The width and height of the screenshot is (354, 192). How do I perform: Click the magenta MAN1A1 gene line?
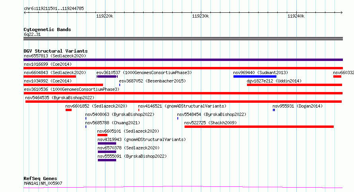tap(183, 187)
